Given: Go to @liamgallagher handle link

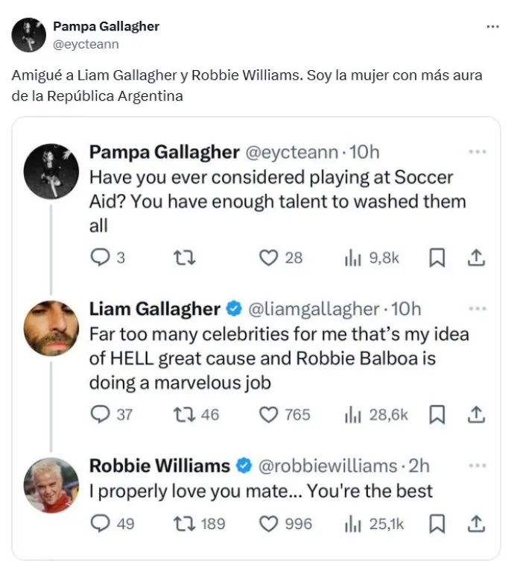Looking at the screenshot, I should (x=313, y=309).
